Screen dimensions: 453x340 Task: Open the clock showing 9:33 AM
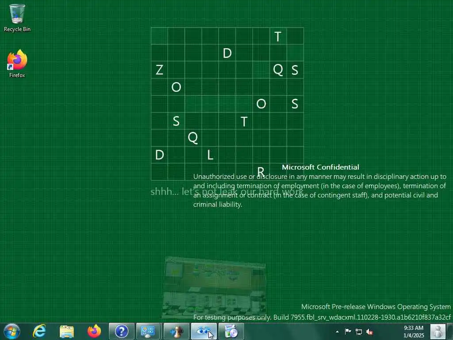click(x=414, y=332)
